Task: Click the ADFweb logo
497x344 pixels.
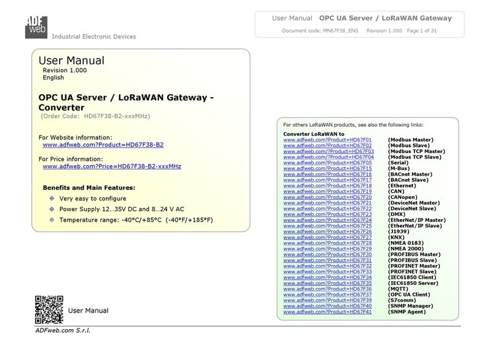Action: pyautogui.click(x=36, y=27)
